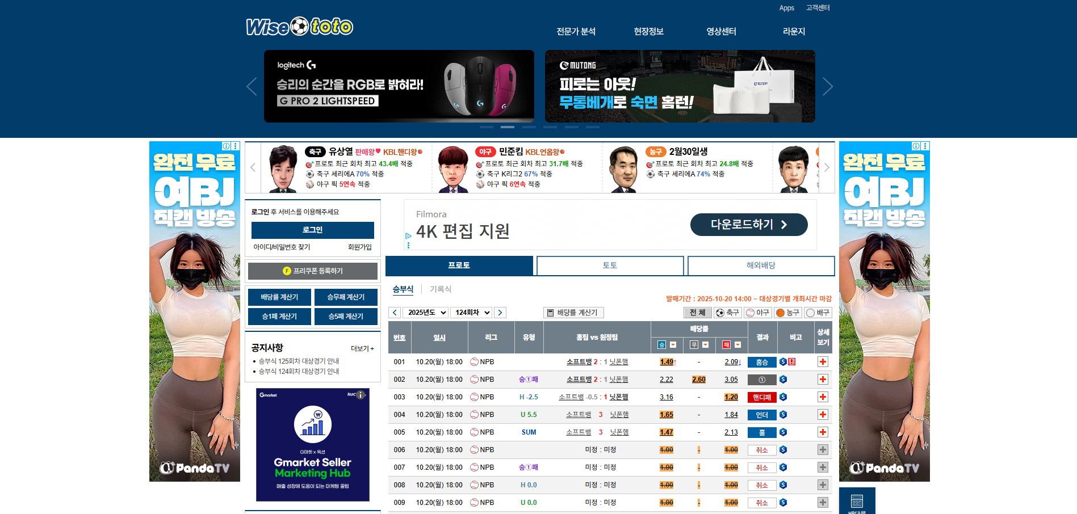Open 배당률 계산기 above the match table
The width and height of the screenshot is (1077, 514).
click(573, 313)
